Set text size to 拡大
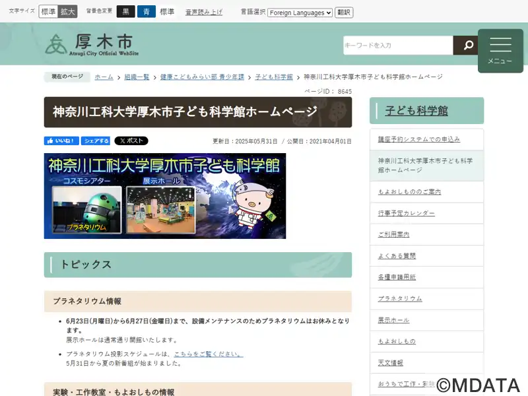528x396 pixels. point(68,12)
